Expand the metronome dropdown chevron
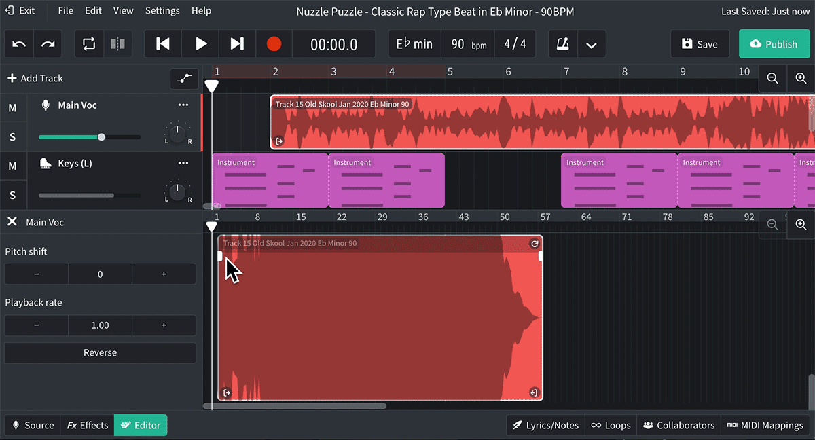The height and width of the screenshot is (440, 815). [592, 43]
